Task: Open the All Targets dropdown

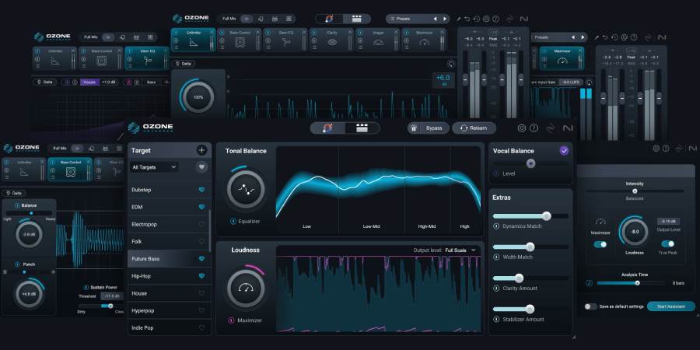Action: point(154,167)
